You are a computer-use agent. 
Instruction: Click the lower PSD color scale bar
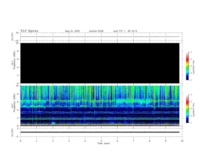[x=187, y=109]
